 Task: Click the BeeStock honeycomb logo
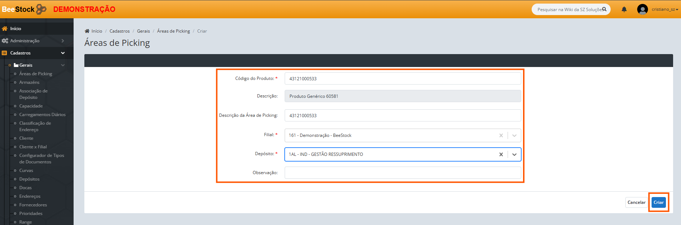pyautogui.click(x=41, y=9)
